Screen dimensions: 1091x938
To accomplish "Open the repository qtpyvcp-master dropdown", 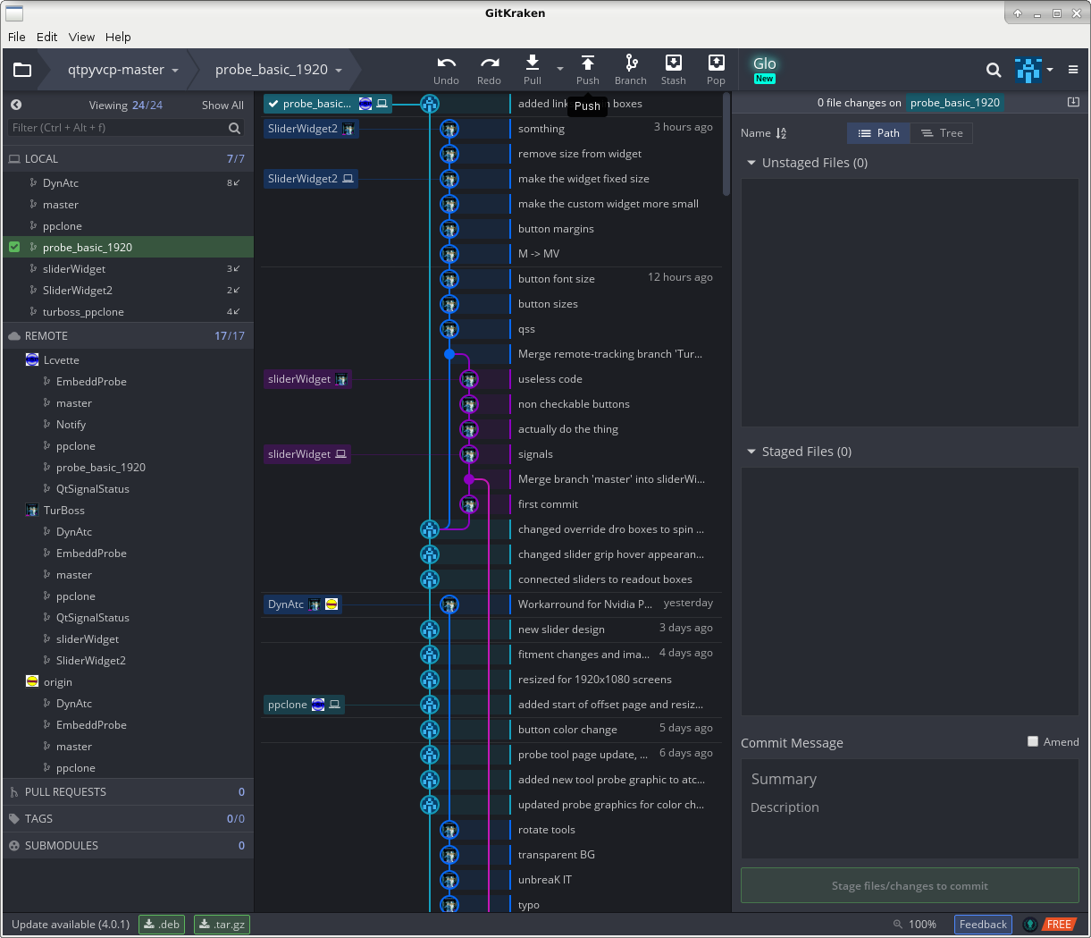I will click(x=122, y=70).
